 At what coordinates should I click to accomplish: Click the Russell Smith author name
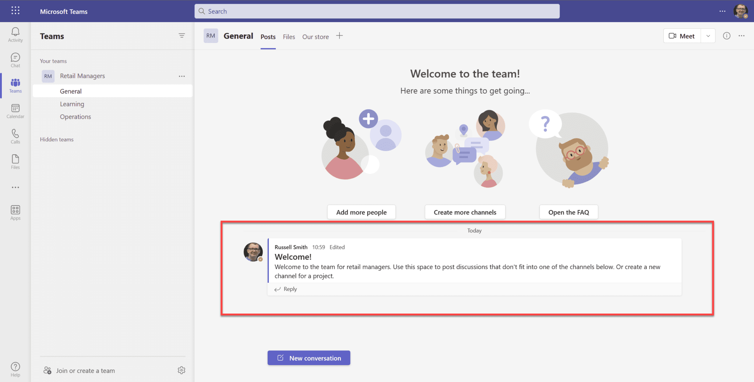pyautogui.click(x=291, y=247)
